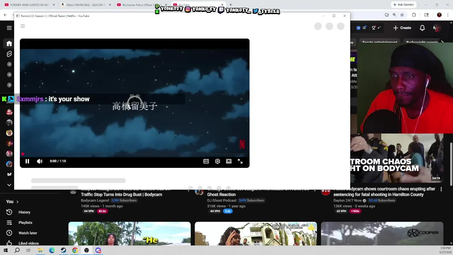453x255 pixels.
Task: Open courtroom chaos bodycam video thumbnail
Action: [397, 158]
